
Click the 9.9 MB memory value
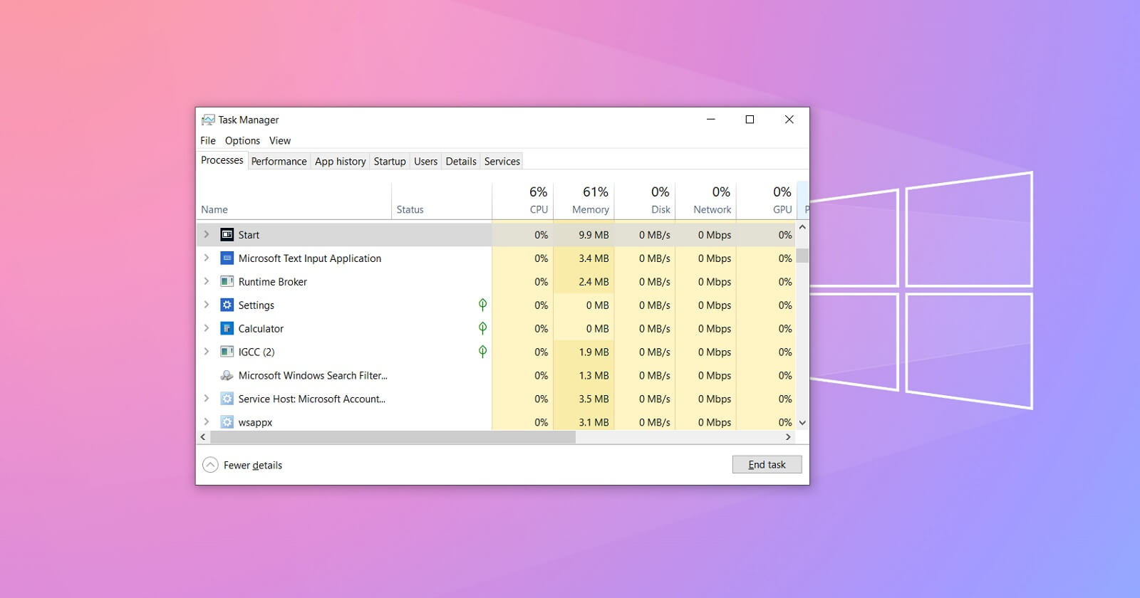[594, 234]
